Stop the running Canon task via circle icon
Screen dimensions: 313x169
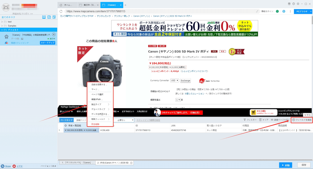(x=54, y=35)
